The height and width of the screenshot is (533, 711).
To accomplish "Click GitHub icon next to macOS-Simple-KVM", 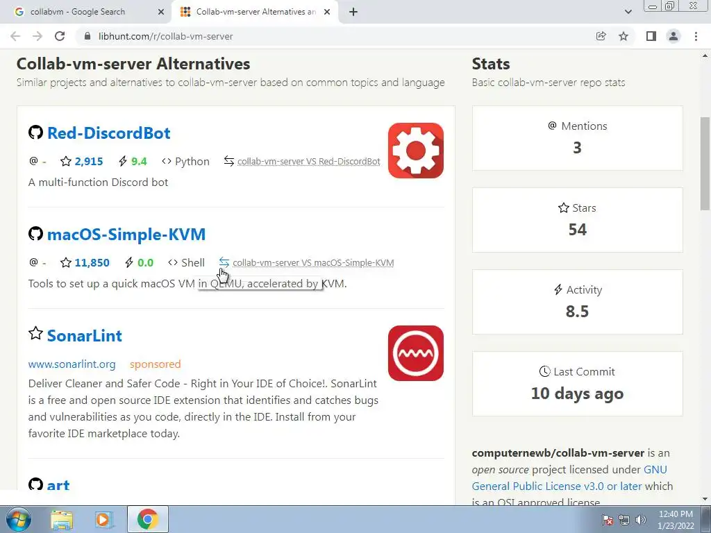I will tap(35, 234).
